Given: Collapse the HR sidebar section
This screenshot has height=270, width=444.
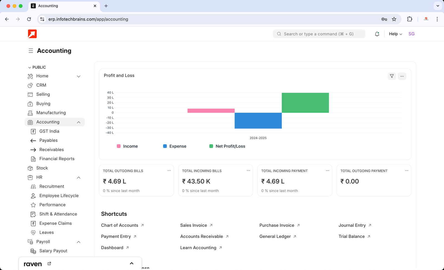Looking at the screenshot, I should (79, 178).
